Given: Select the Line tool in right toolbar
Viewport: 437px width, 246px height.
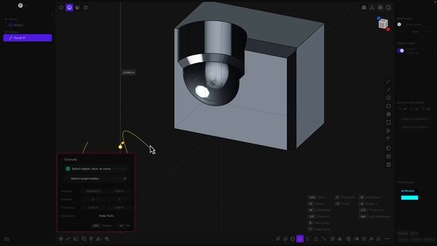Looking at the screenshot, I should click(389, 81).
